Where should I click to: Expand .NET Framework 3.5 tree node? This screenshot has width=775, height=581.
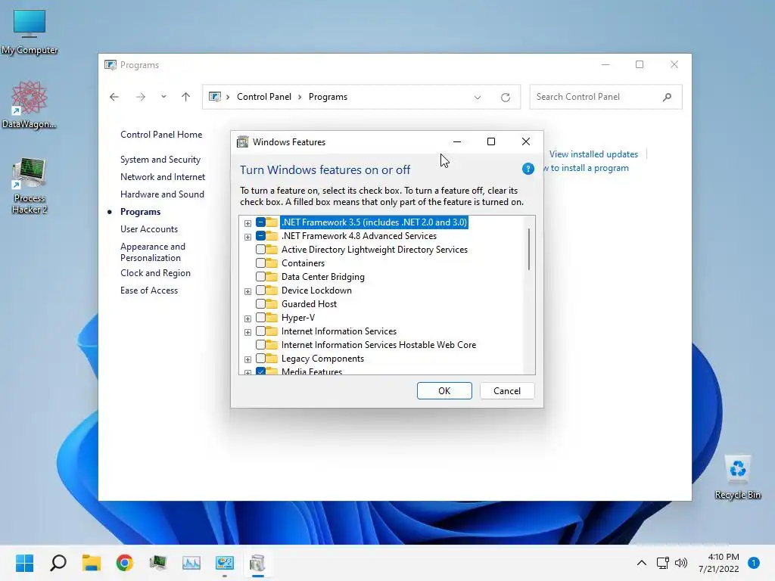(x=247, y=223)
